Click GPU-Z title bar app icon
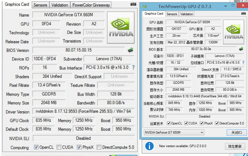248x156 pixels. tap(144, 6)
